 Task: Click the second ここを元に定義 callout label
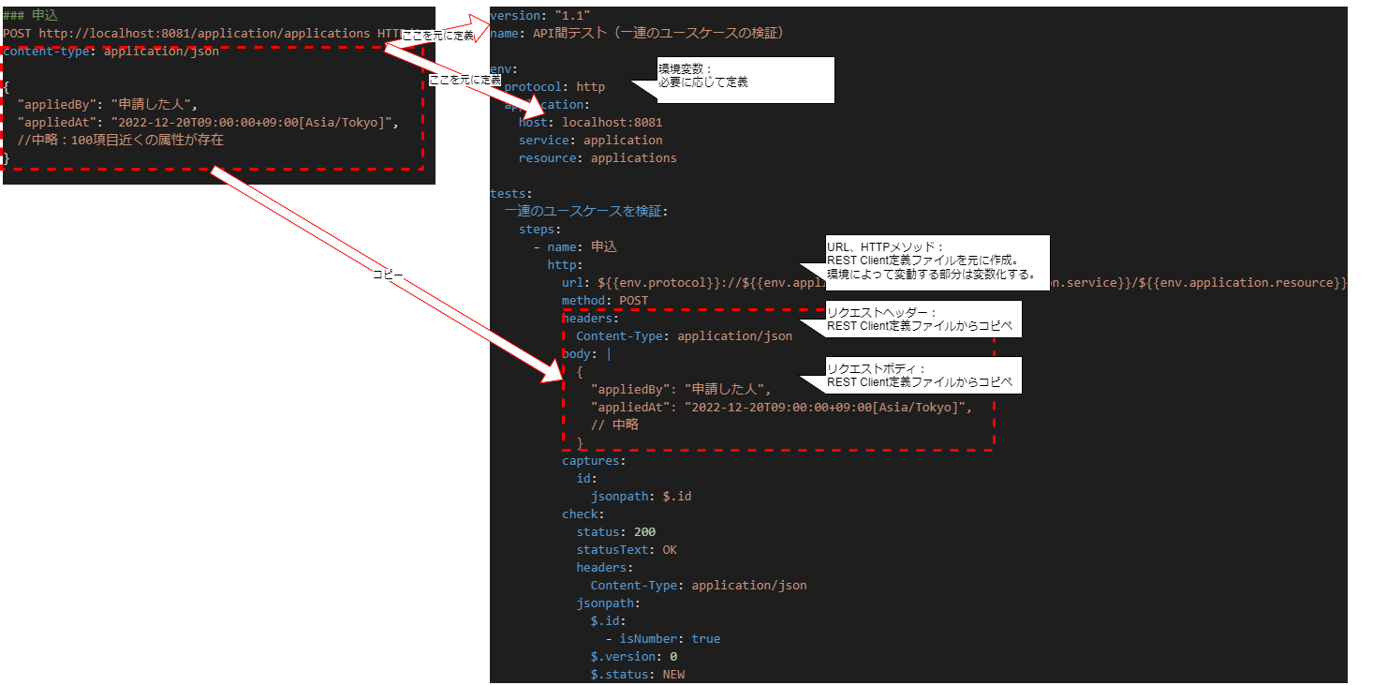click(x=463, y=80)
